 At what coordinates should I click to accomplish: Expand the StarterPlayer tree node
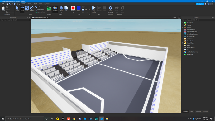[183, 43]
